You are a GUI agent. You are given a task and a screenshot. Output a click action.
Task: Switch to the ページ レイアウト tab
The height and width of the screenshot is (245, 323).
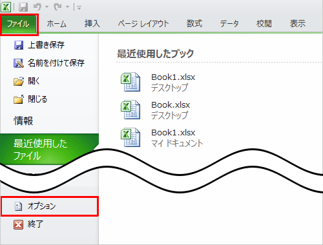143,23
